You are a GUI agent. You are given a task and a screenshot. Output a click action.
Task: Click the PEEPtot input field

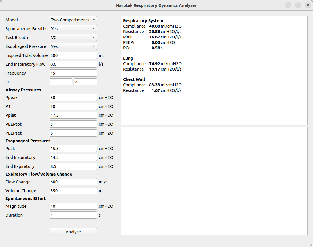pyautogui.click(x=73, y=124)
